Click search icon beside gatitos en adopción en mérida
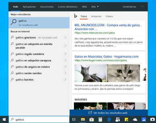The height and width of the screenshot is (123, 156). pos(12,44)
